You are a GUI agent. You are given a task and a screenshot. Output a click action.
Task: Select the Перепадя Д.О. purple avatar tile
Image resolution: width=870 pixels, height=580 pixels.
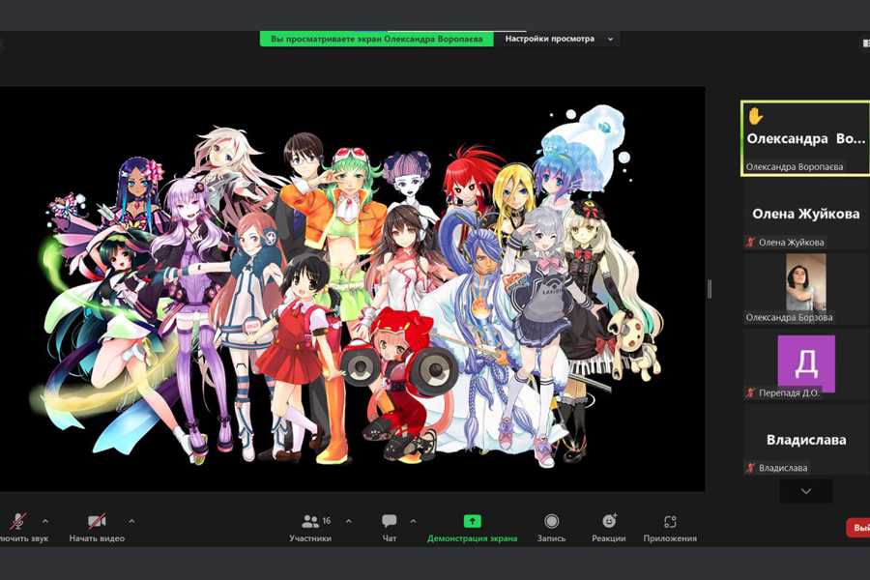coord(805,363)
